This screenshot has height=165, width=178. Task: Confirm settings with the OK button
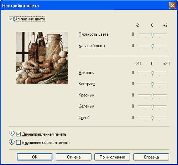(x=35, y=157)
